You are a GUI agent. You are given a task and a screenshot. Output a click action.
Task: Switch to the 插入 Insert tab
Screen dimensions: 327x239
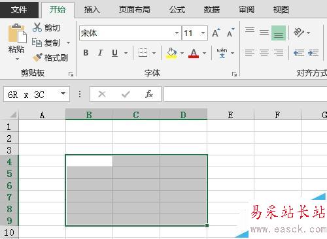(92, 10)
